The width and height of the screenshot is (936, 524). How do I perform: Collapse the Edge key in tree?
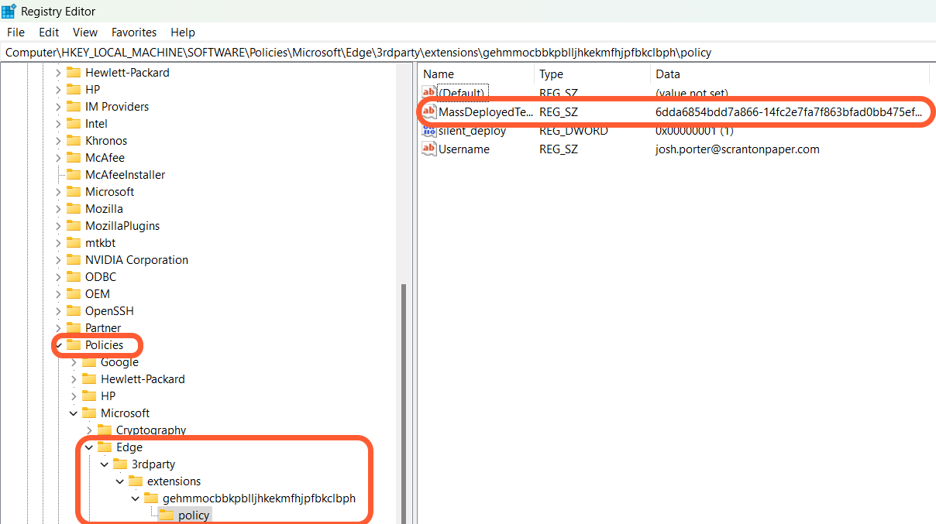(89, 447)
